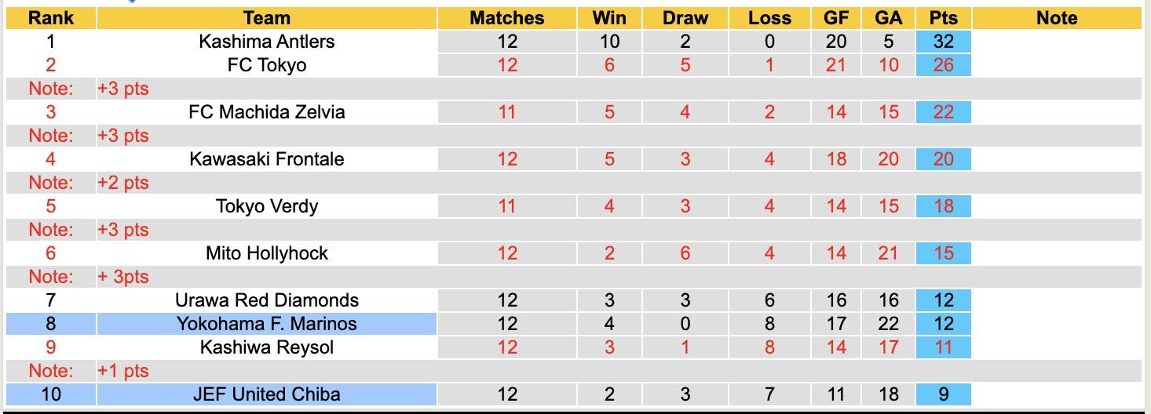
Task: Click the Rank column header
Action: 50,18
